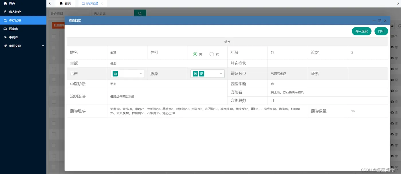Click the 处方 section header
The height and width of the screenshot is (174, 401).
[227, 42]
